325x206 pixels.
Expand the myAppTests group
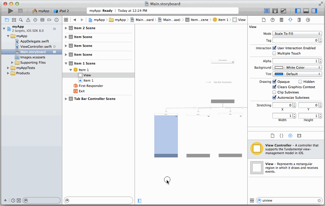click(x=8, y=68)
